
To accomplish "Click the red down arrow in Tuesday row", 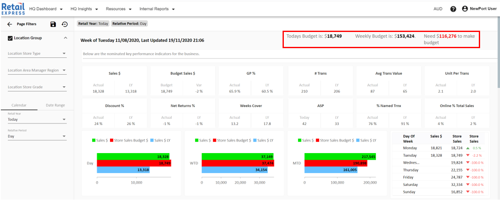I will (468, 155).
